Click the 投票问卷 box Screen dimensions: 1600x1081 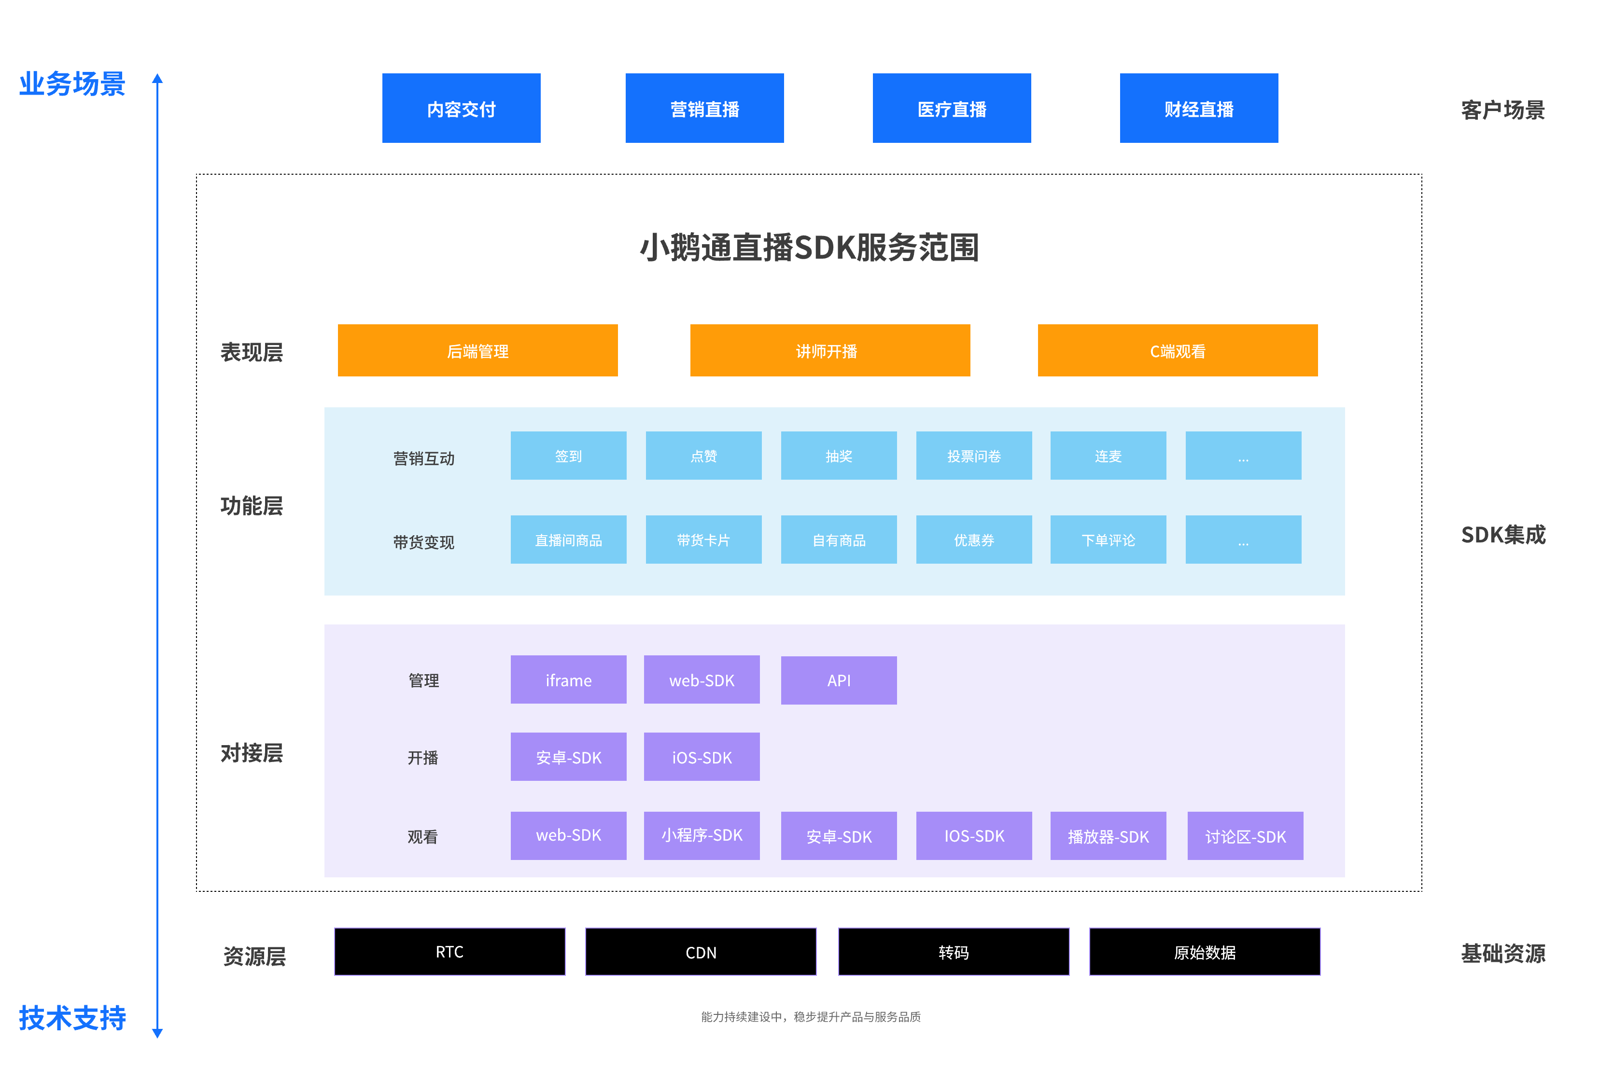click(x=973, y=456)
